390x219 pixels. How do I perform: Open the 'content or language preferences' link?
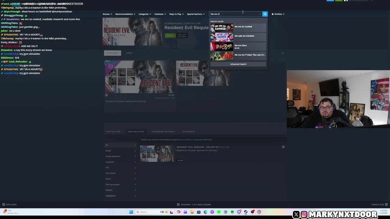click(x=196, y=140)
